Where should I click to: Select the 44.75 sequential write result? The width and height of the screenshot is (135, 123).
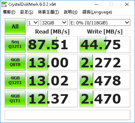[105, 45]
